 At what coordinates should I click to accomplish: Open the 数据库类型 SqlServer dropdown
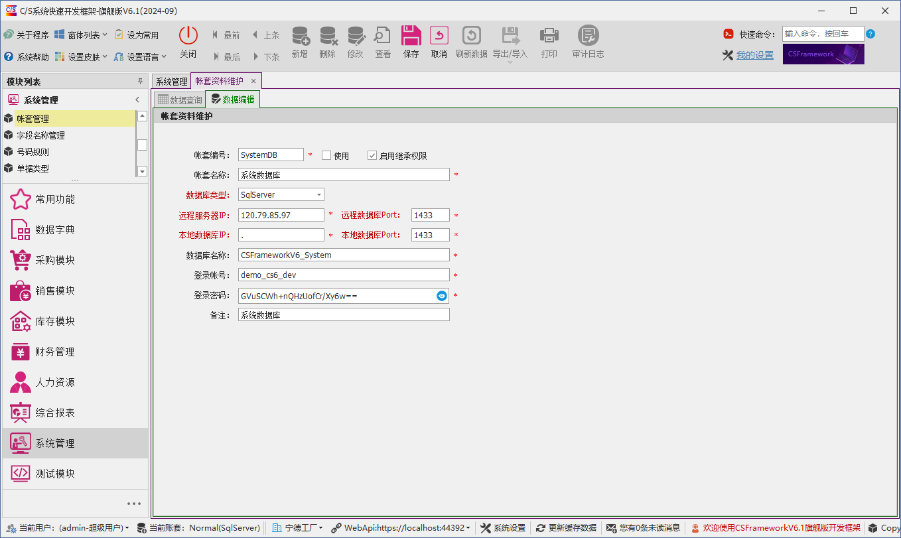tap(319, 195)
